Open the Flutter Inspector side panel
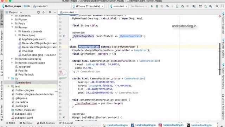This screenshot has height=127, width=225. (x=223, y=23)
